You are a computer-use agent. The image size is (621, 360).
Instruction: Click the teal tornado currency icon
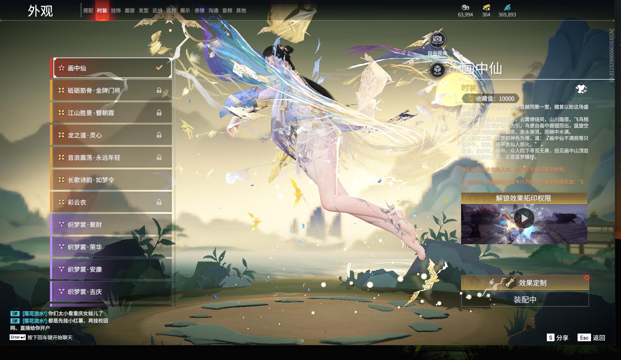coord(507,7)
